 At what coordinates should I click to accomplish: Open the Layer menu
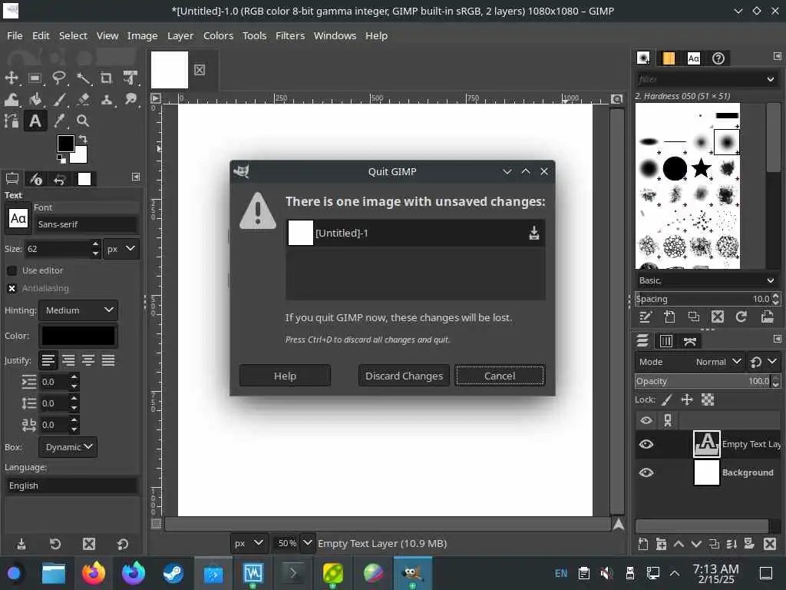pos(180,35)
